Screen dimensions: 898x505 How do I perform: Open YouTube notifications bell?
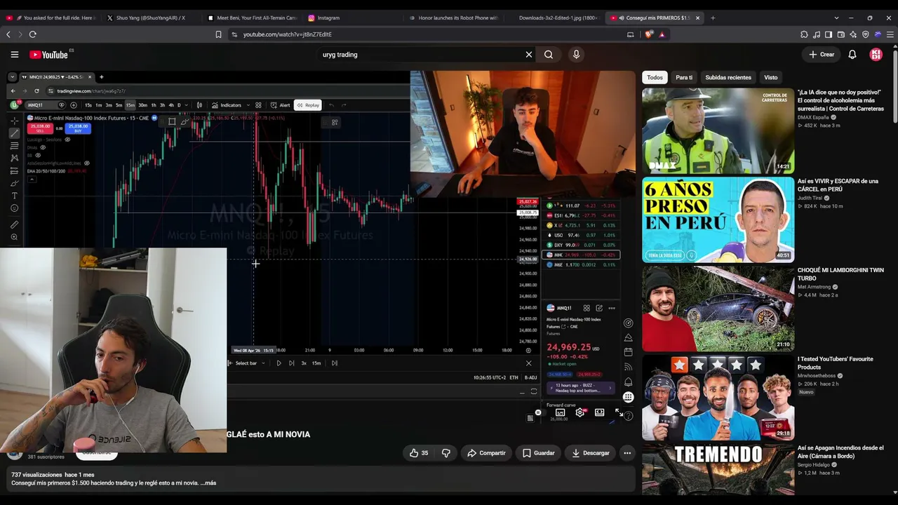tap(852, 55)
